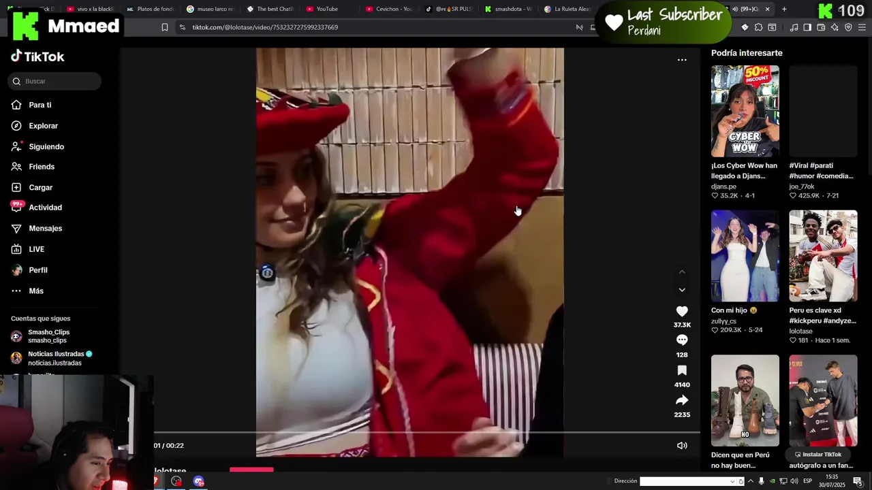The image size is (872, 490).
Task: Switch to the smashdota tab
Action: 508,9
